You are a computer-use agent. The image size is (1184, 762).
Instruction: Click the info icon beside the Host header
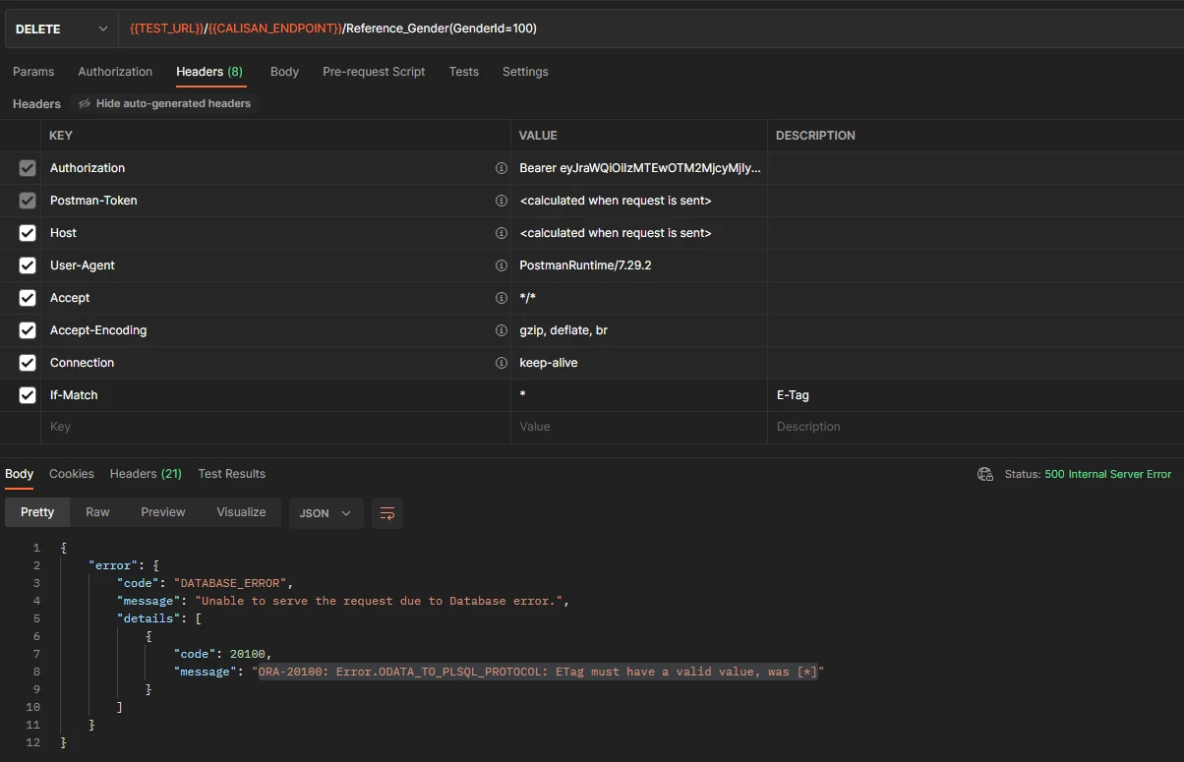(x=502, y=233)
